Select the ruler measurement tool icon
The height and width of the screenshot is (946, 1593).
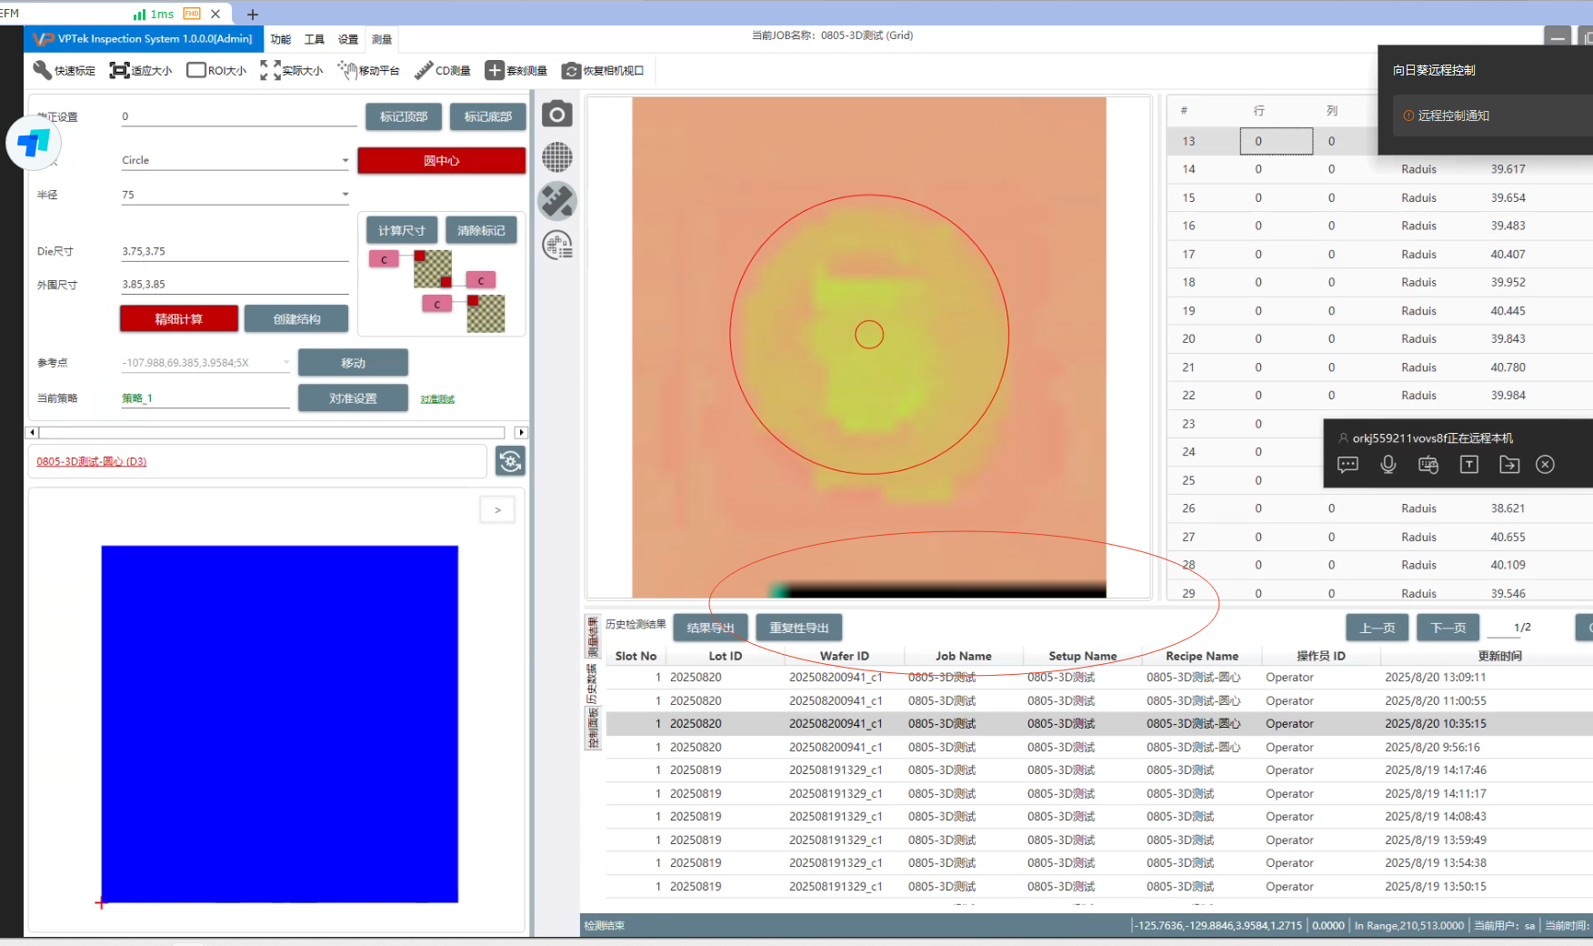(557, 201)
